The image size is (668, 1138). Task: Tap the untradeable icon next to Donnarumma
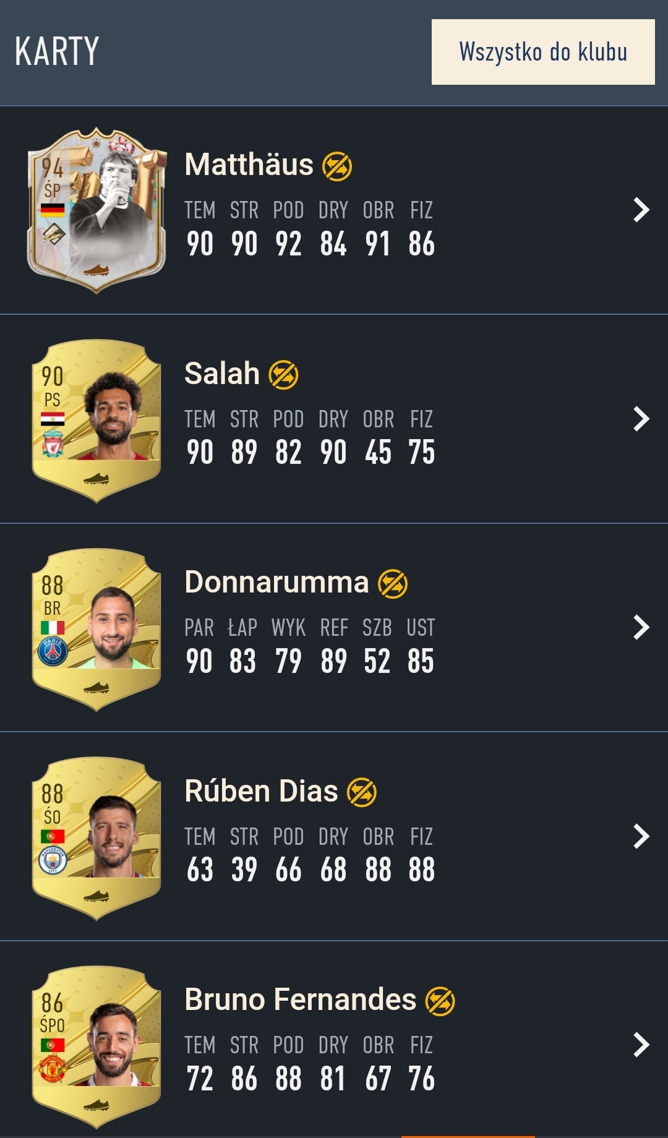[393, 584]
